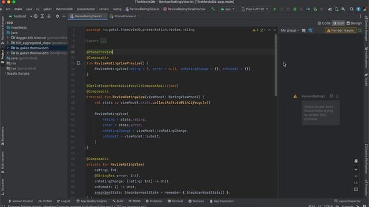The height and width of the screenshot is (207, 369).
Task: Click the presentation breadcrumb in navigation bar
Action: coord(86,9)
